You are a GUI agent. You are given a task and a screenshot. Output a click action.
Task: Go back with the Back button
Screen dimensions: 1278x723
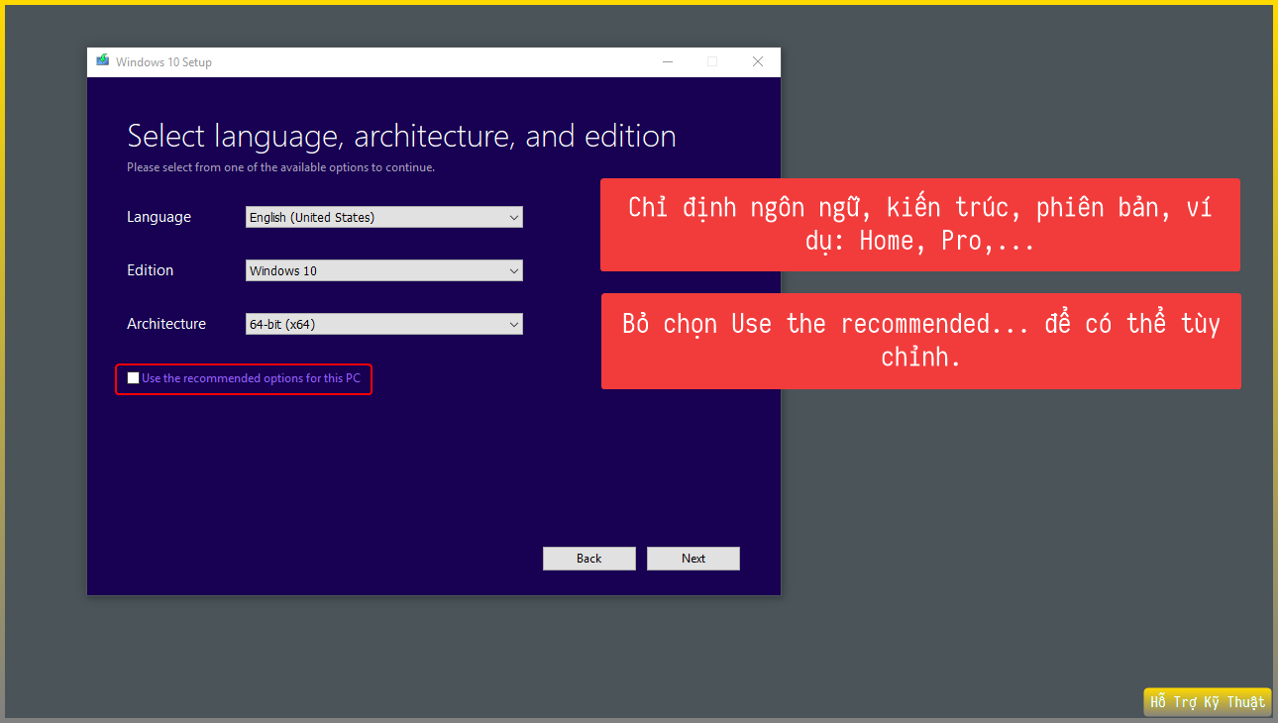[589, 559]
